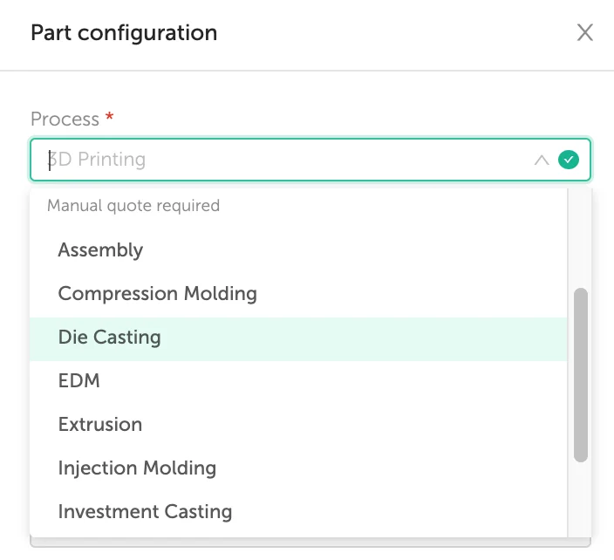Focus the Process 3D Printing input field
The height and width of the screenshot is (560, 614).
282,160
